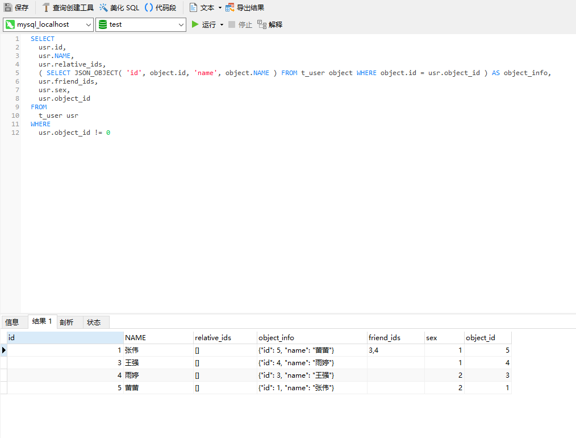Image resolution: width=576 pixels, height=438 pixels.
Task: Click the Save (保存) disk icon
Action: pyautogui.click(x=8, y=7)
